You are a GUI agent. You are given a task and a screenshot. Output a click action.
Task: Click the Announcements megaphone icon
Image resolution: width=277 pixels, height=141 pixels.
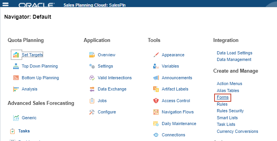tap(156, 78)
